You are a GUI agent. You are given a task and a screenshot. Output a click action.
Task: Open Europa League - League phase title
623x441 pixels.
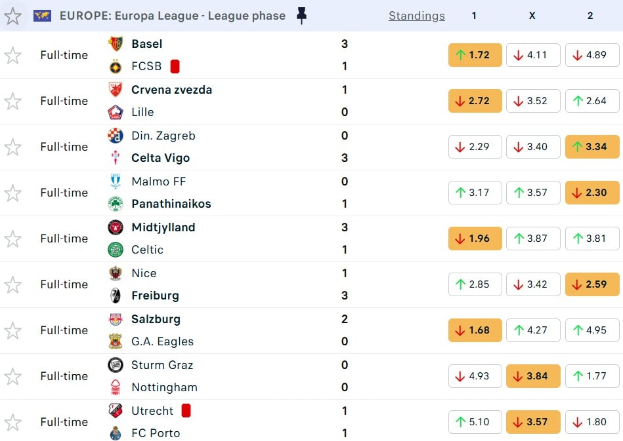[x=173, y=16]
